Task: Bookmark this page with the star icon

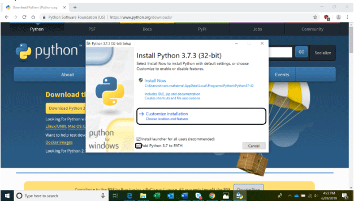Action: tap(315, 17)
